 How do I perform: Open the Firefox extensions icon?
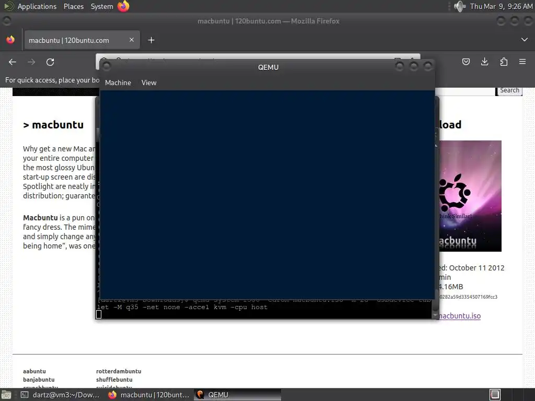pos(504,62)
